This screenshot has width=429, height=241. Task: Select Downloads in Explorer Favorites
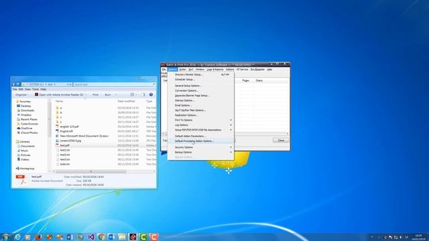tap(27, 110)
